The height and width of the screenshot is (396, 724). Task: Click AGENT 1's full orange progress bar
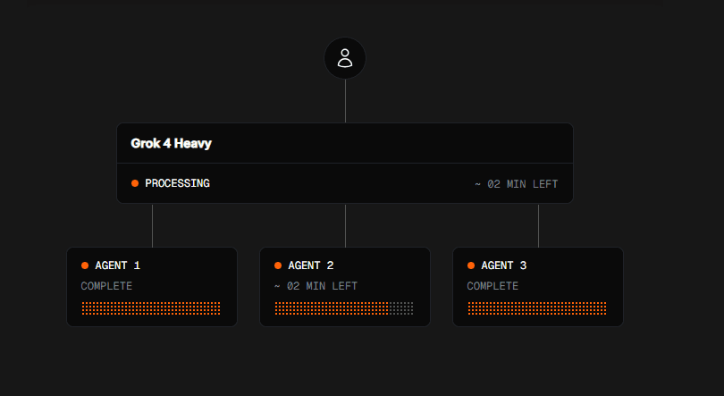[x=151, y=308]
